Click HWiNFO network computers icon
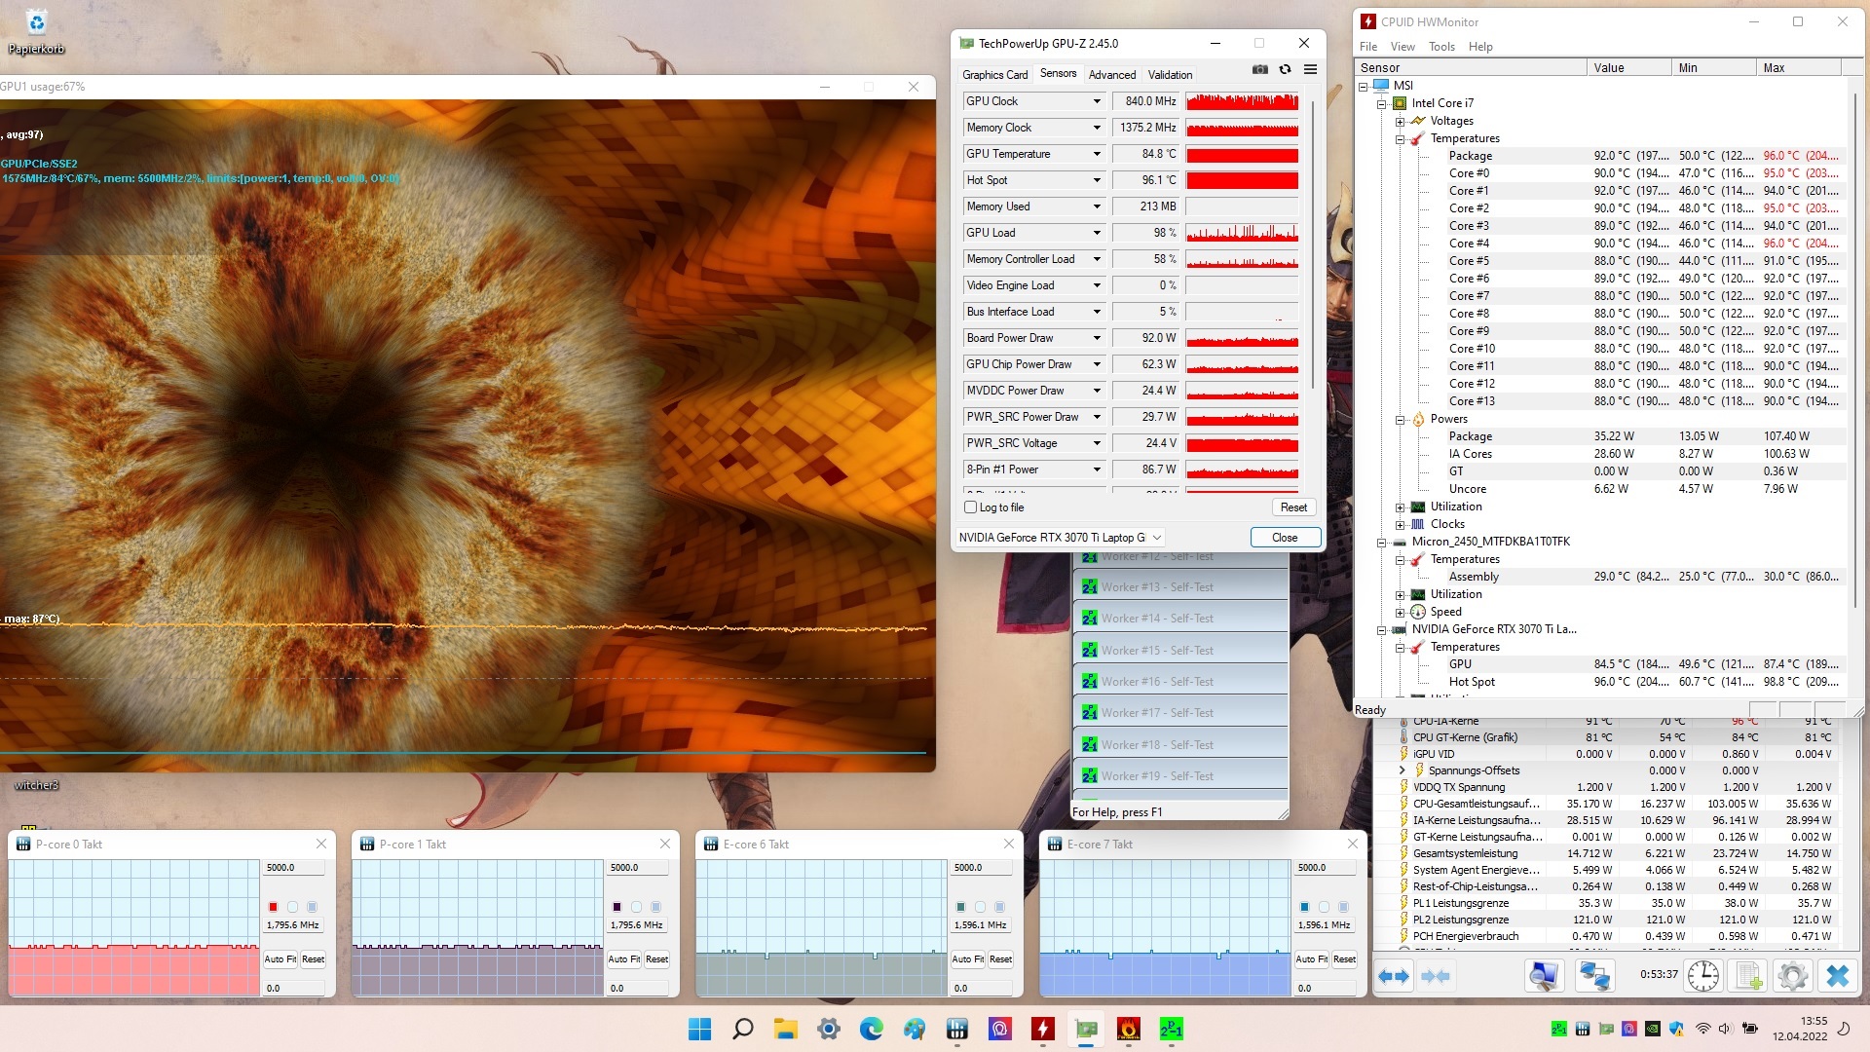 coord(1594,975)
